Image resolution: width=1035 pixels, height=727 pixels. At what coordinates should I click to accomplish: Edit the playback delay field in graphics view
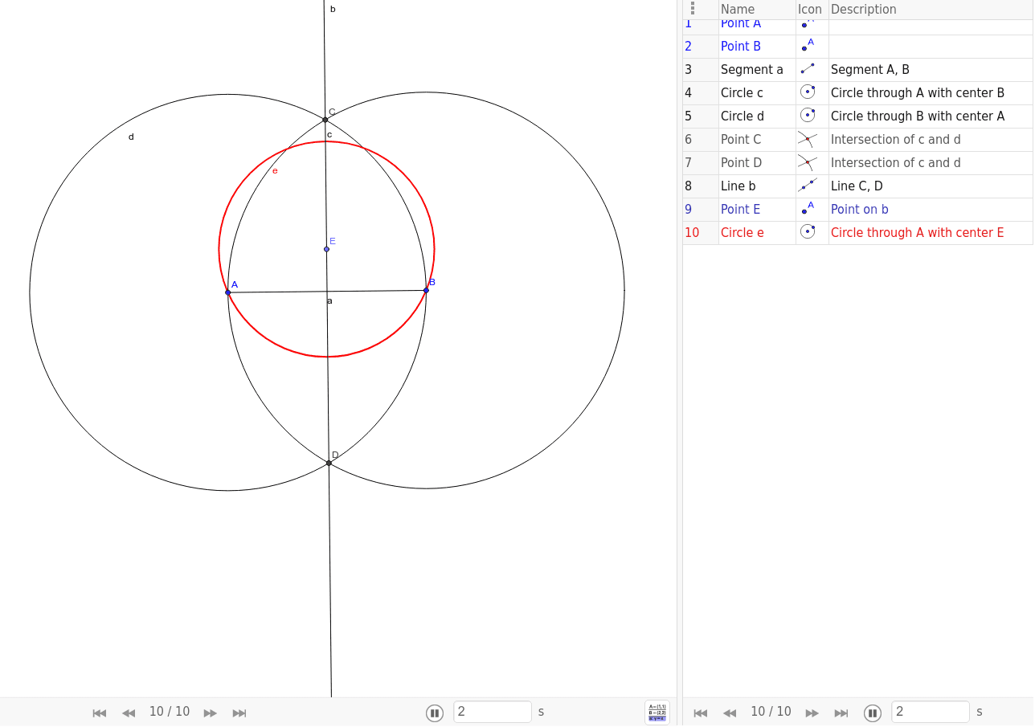click(493, 712)
